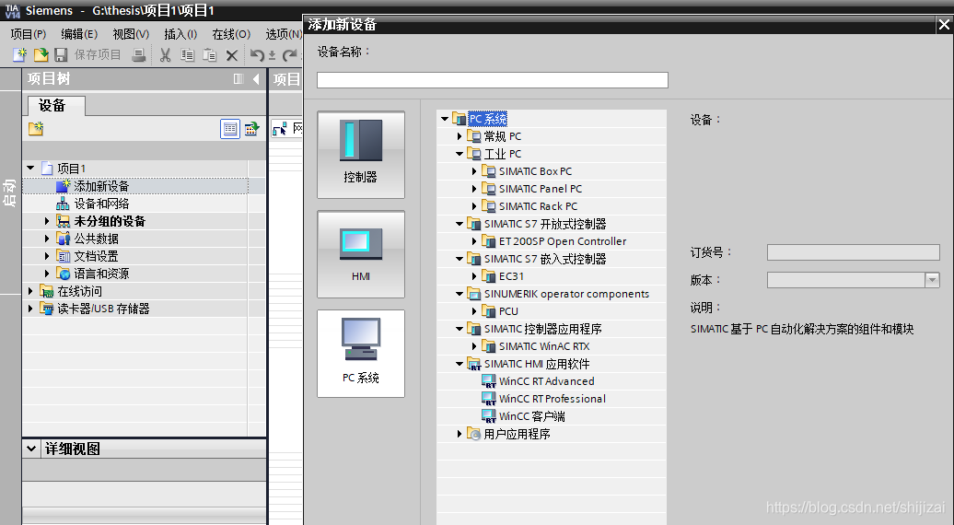Select 设备和网络 in project tree
Screen dimensions: 954x525
(x=101, y=204)
